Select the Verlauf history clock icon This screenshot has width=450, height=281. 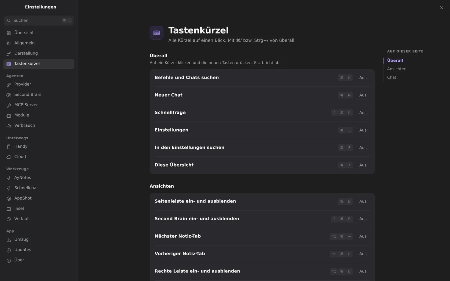click(x=9, y=219)
